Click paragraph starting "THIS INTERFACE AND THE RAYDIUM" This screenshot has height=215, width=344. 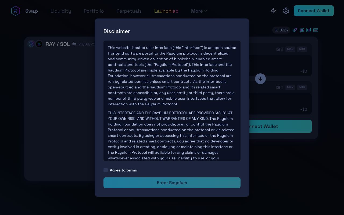pyautogui.click(x=172, y=135)
